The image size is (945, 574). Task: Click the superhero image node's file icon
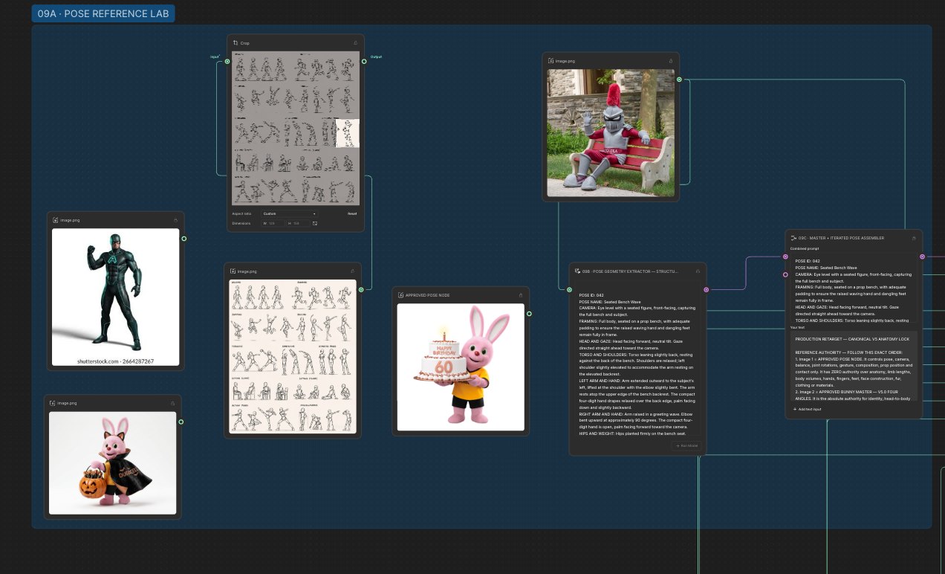pyautogui.click(x=56, y=220)
